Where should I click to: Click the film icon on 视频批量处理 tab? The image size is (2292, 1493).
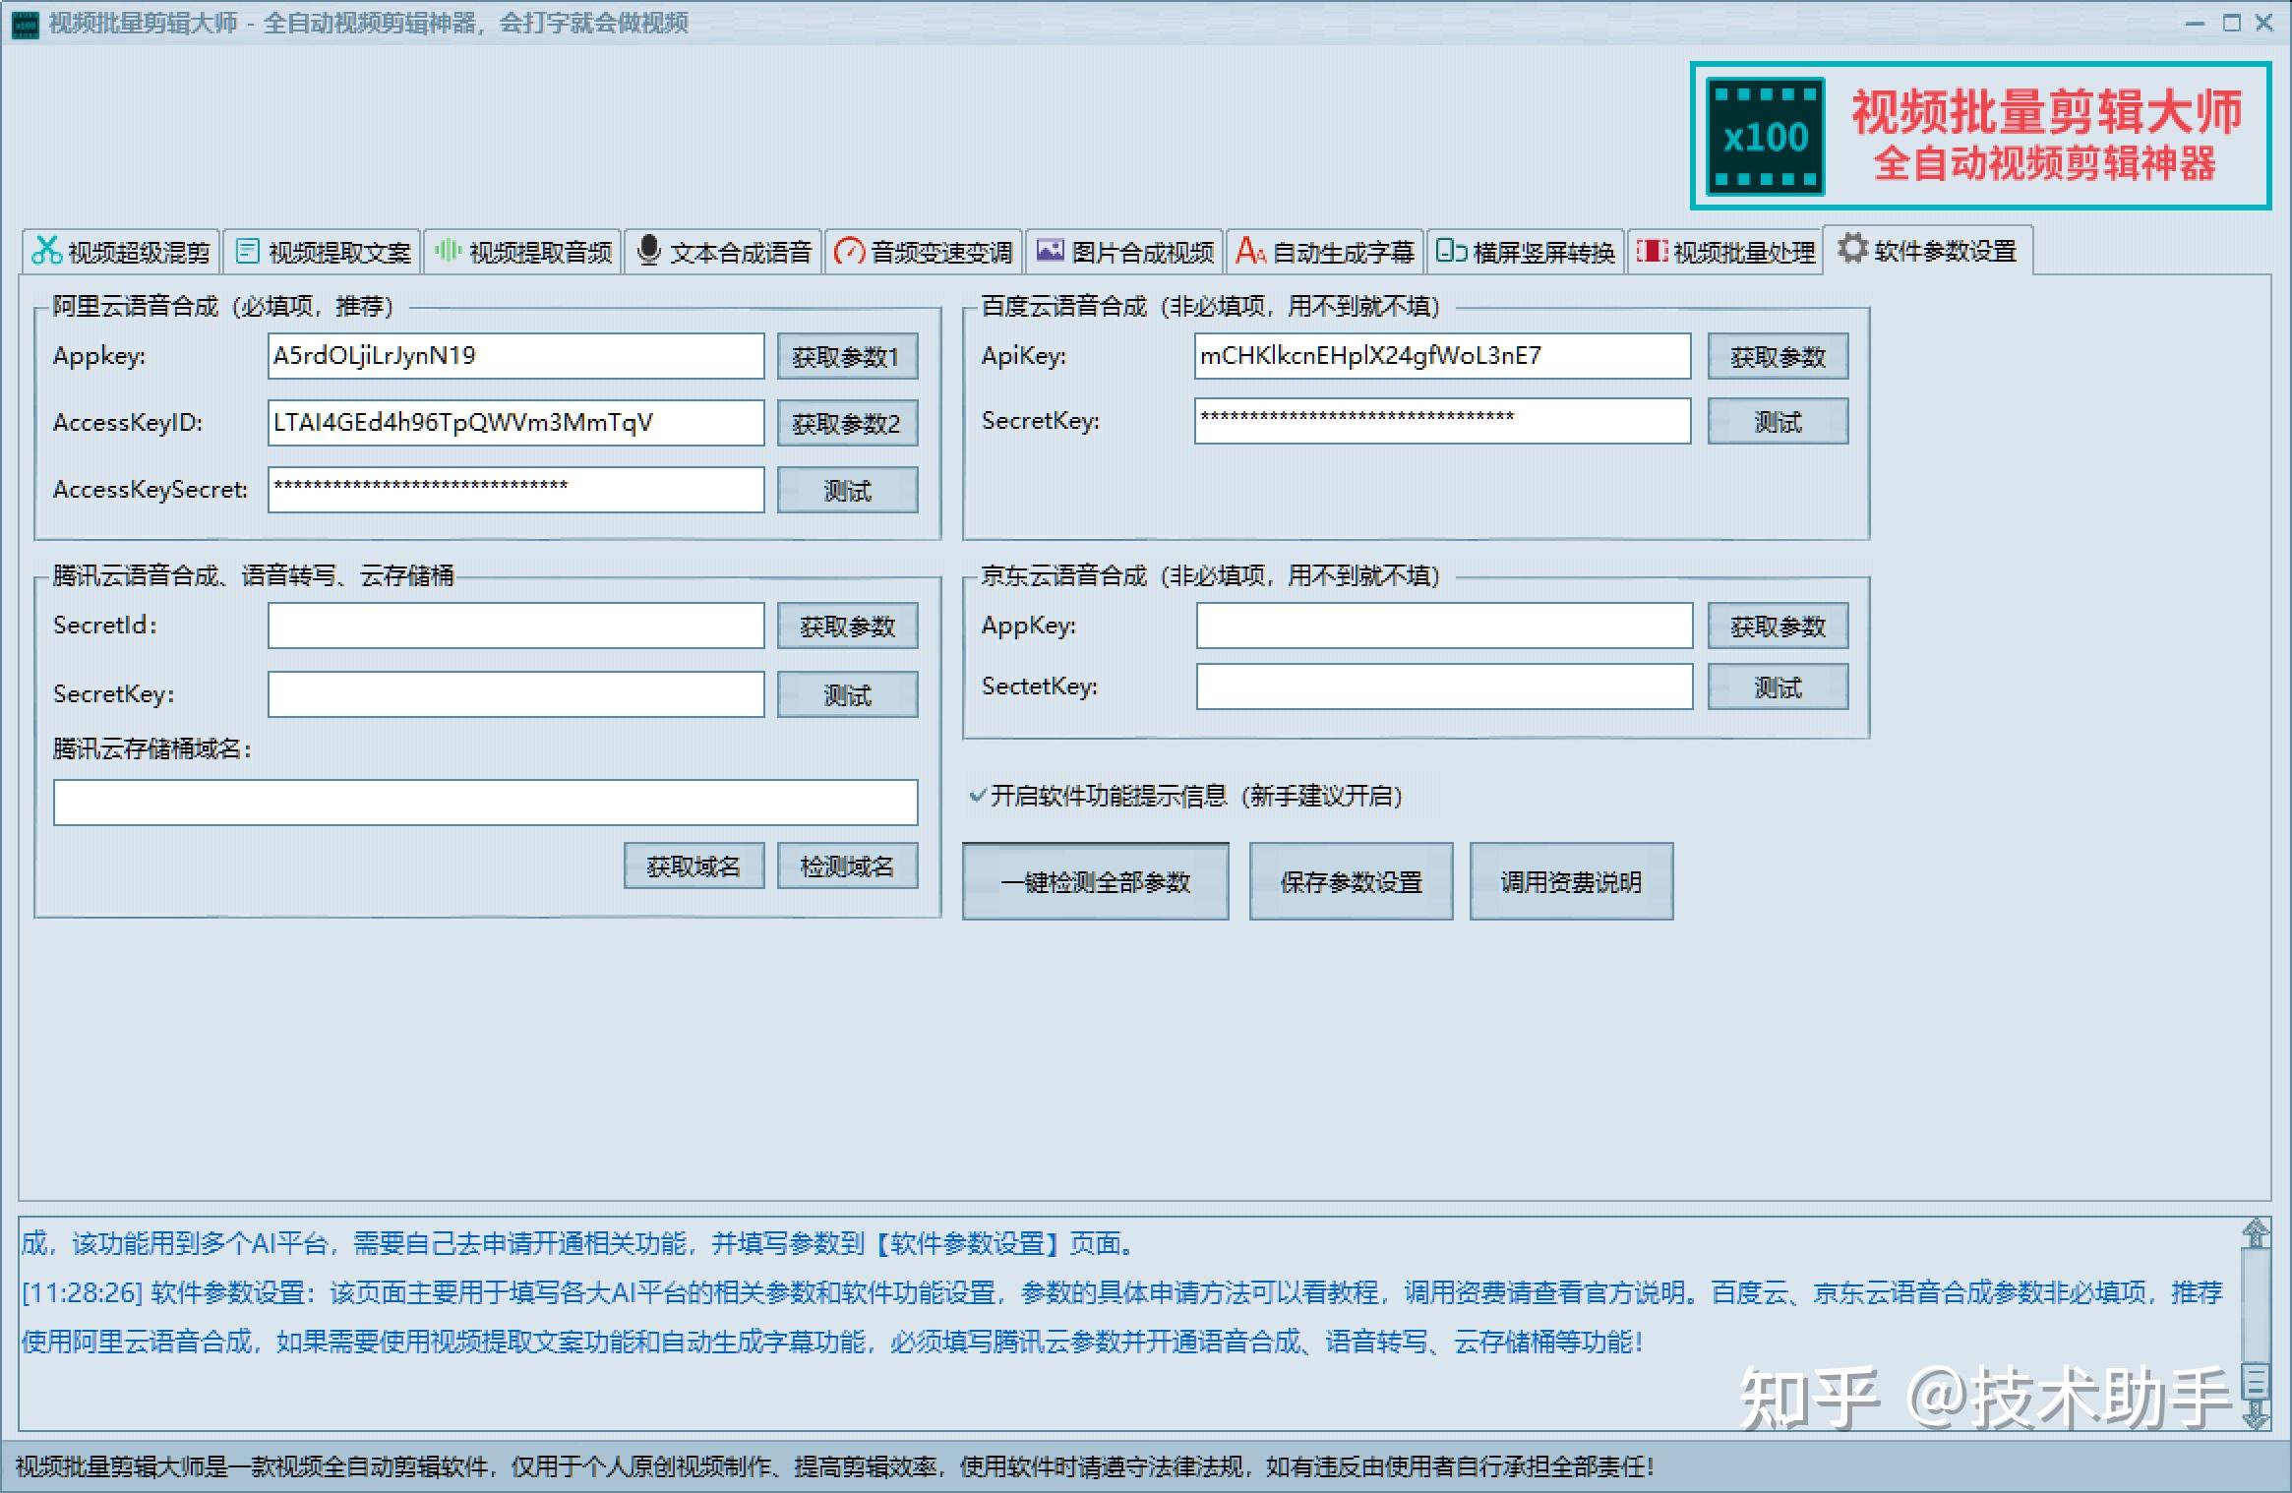(1652, 251)
